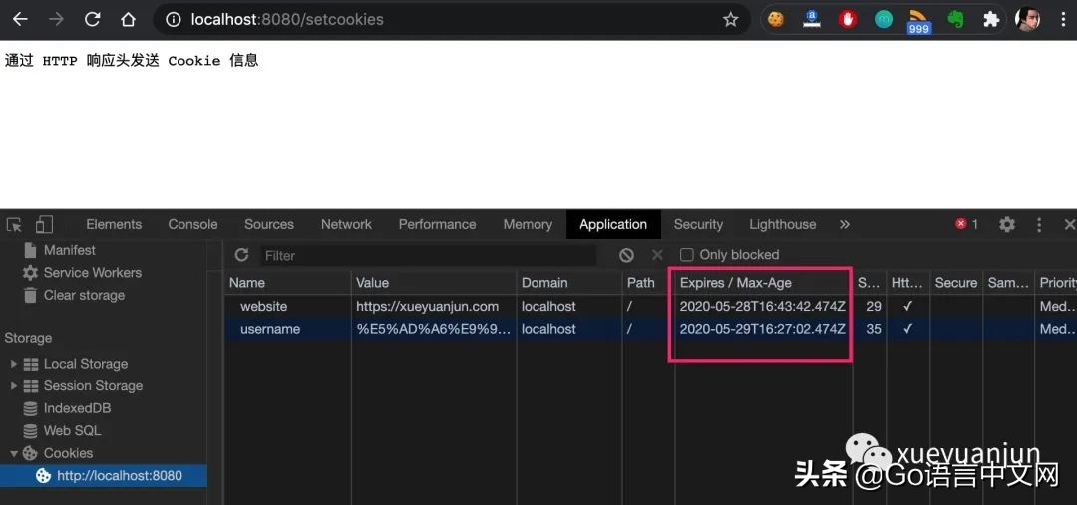The height and width of the screenshot is (505, 1077).
Task: Go back to the previous page
Action: click(x=20, y=19)
